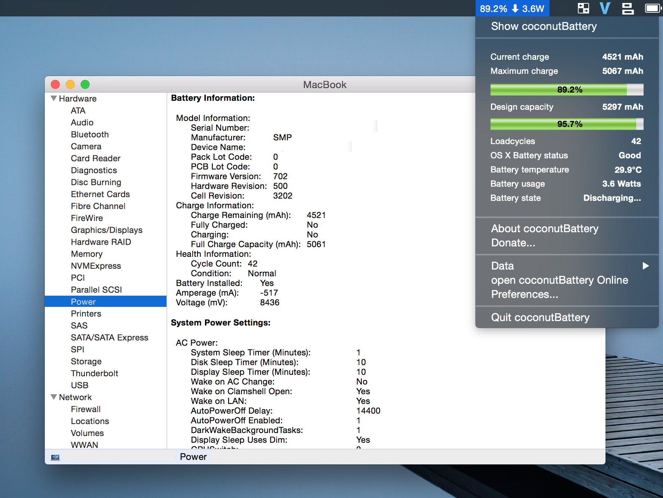Open Card Reader hardware entry
663x498 pixels.
pos(96,158)
